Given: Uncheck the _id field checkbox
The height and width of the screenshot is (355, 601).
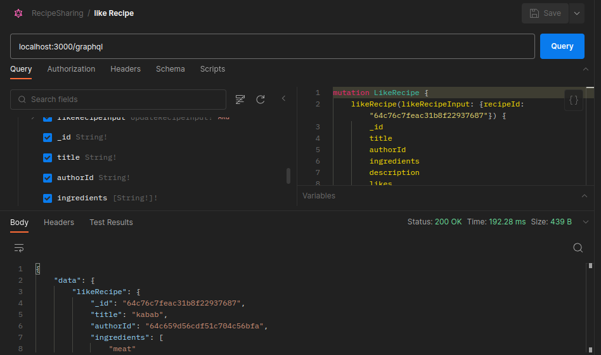Looking at the screenshot, I should click(48, 138).
